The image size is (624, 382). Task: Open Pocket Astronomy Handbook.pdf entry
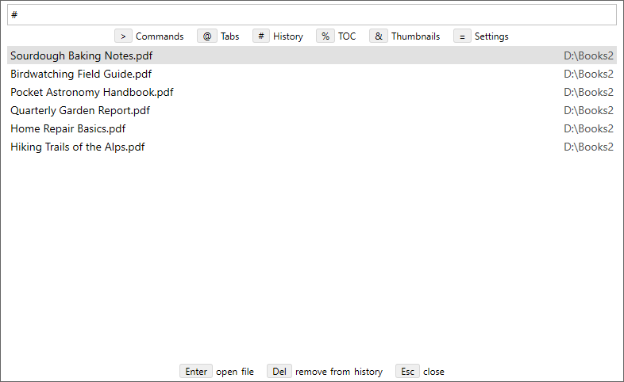pos(312,92)
